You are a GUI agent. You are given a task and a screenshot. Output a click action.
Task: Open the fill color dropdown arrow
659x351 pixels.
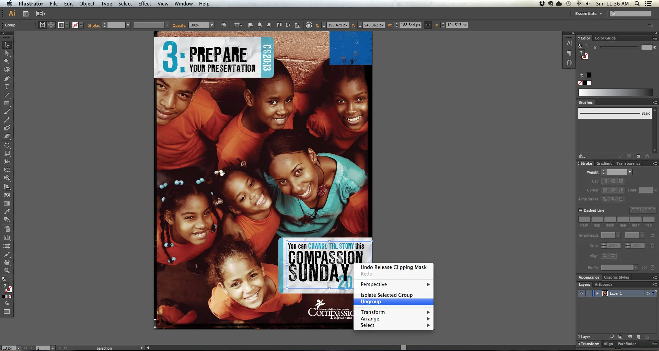pyautogui.click(x=67, y=25)
